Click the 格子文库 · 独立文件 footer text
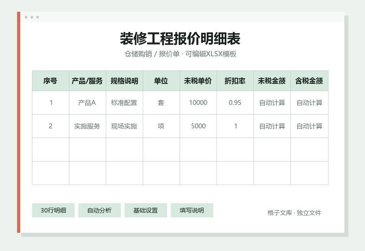365x251 pixels. (x=294, y=213)
